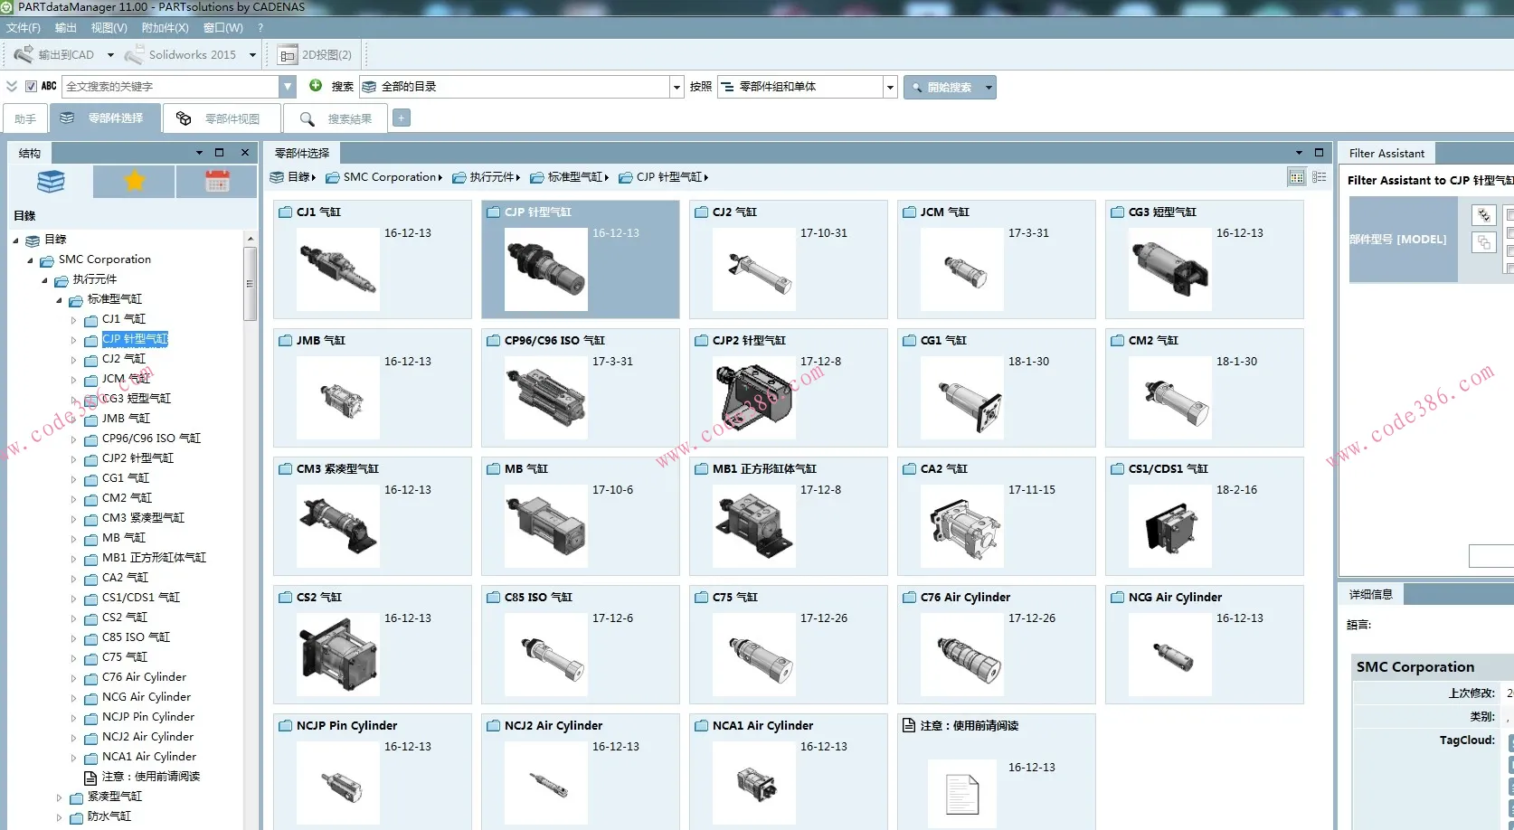Collapse the 标准型气缸 tree node
Image resolution: width=1514 pixels, height=830 pixels.
60,300
